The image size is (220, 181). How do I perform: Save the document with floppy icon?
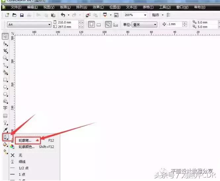22,15
